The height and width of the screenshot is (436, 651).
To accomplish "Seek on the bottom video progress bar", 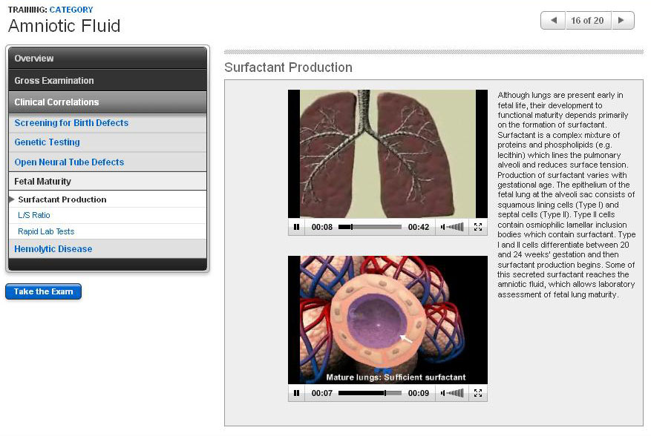I will (x=370, y=393).
